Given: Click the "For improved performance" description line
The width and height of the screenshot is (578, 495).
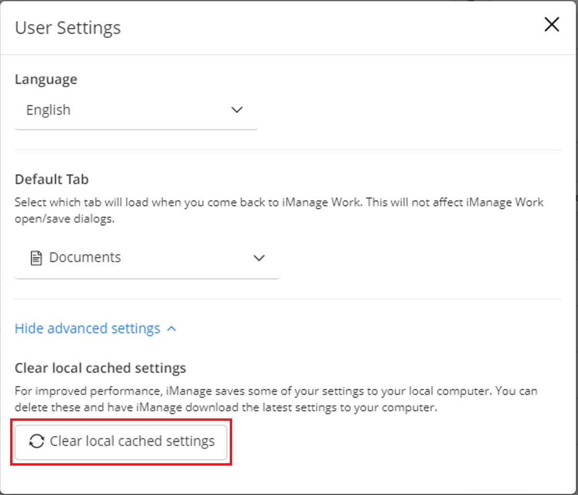Looking at the screenshot, I should [276, 391].
